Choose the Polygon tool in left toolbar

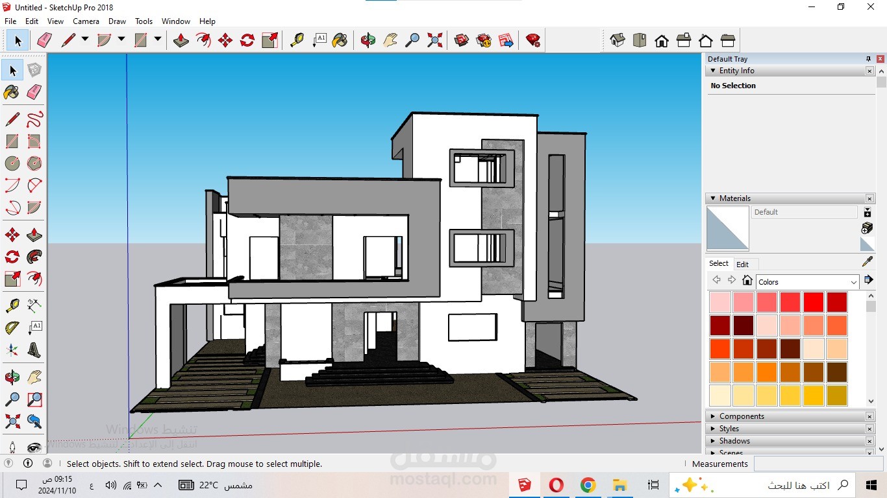point(34,163)
